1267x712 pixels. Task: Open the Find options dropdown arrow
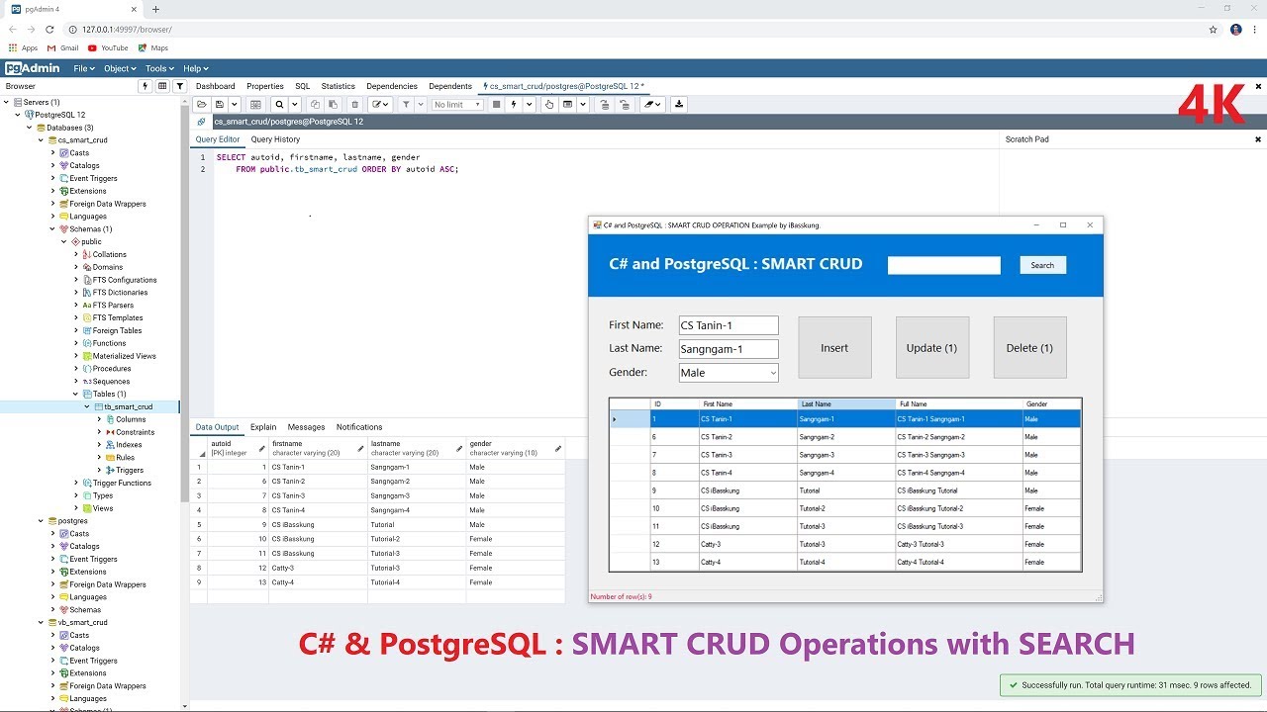[x=294, y=104]
